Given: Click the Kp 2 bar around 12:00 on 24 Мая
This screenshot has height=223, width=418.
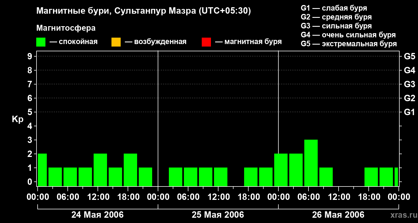Looking at the screenshot, I should click(100, 170).
